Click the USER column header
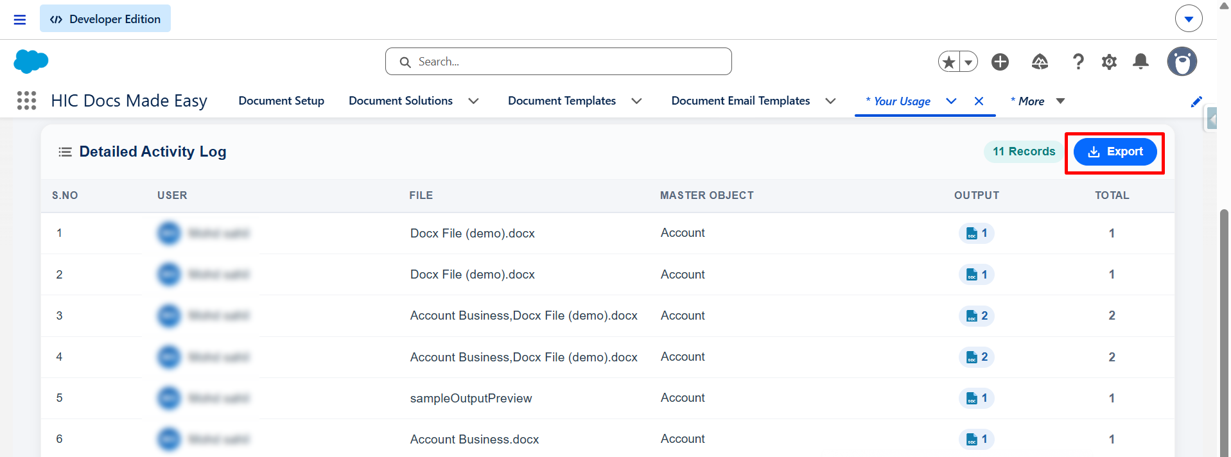1231x457 pixels. click(x=172, y=195)
